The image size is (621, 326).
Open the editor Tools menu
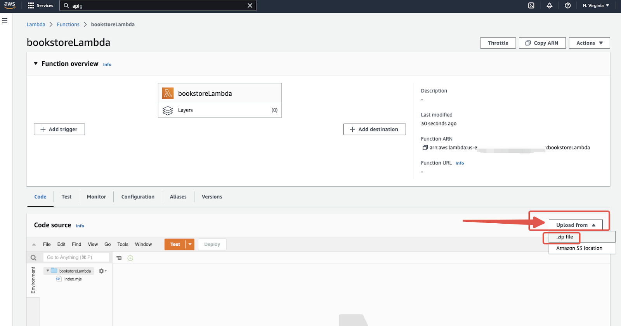(123, 244)
